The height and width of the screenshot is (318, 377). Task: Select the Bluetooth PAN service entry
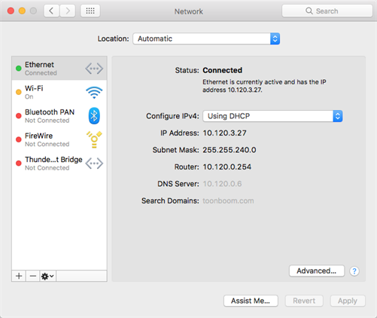(x=59, y=116)
